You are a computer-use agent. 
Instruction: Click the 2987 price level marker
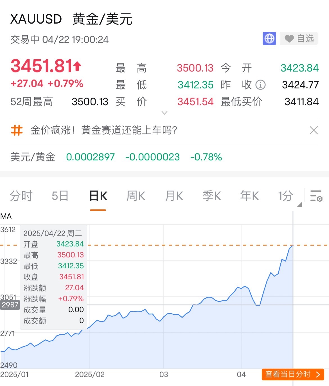pyautogui.click(x=10, y=305)
